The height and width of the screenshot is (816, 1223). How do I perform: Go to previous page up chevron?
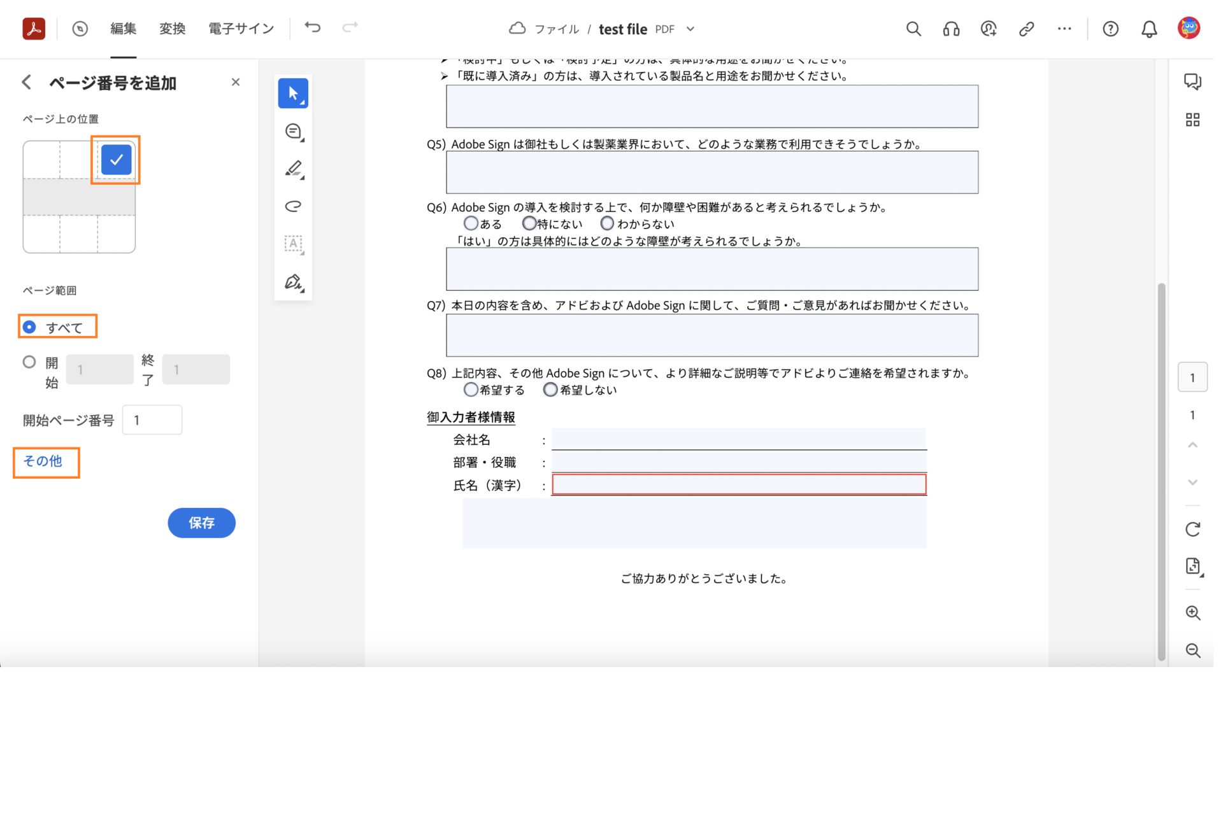pyautogui.click(x=1192, y=445)
